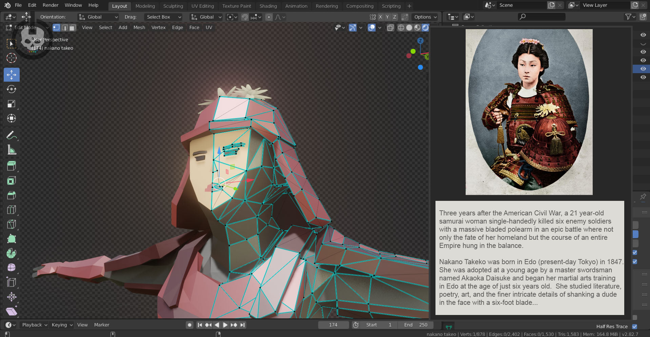Activate the Rotate tool
Image resolution: width=650 pixels, height=337 pixels.
click(x=12, y=89)
